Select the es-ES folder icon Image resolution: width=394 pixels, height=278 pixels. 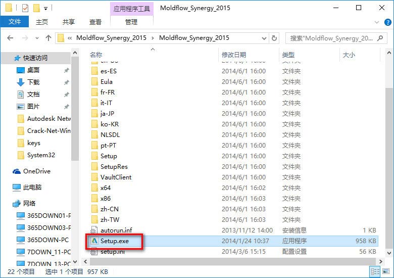94,71
